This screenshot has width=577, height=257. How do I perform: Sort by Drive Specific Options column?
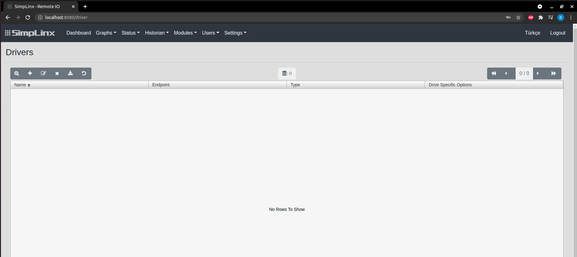(x=494, y=85)
